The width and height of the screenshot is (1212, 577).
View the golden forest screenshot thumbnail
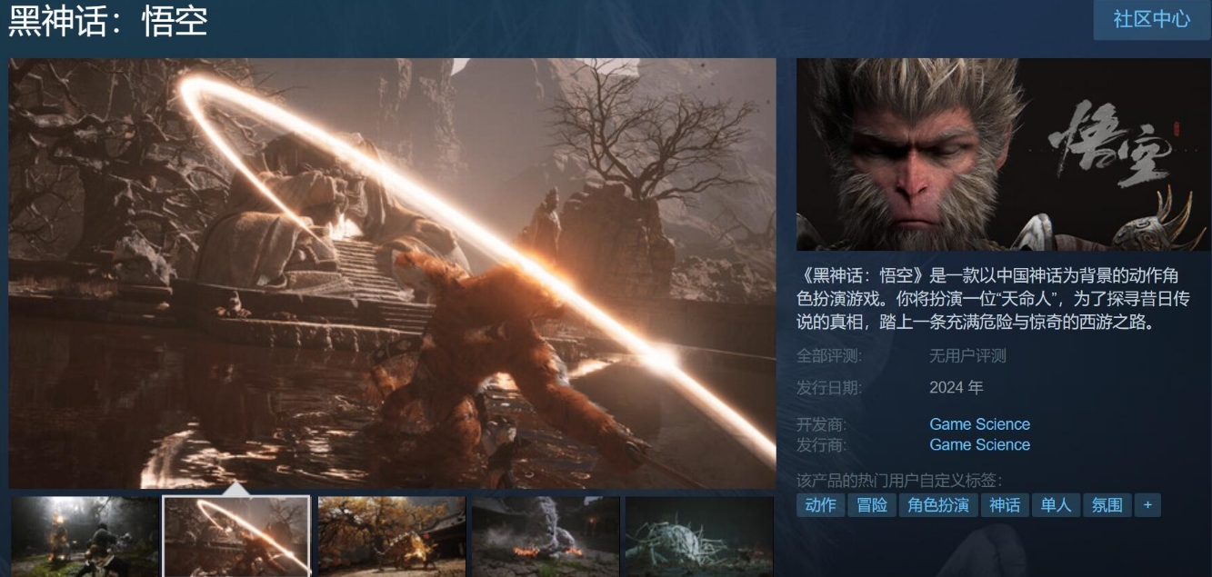point(390,536)
